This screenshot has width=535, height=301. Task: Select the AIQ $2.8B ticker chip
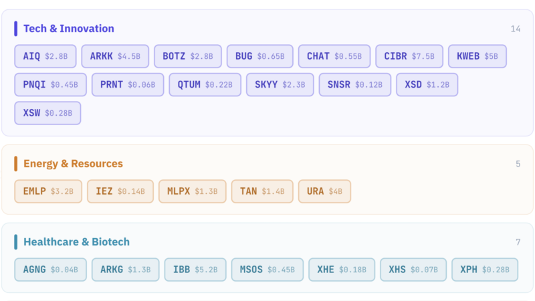coord(45,56)
